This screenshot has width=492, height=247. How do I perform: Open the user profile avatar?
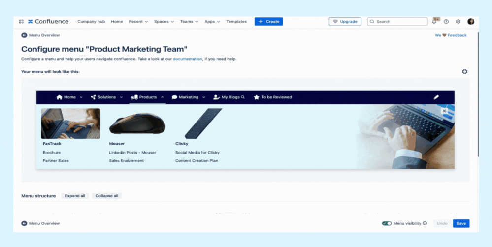(471, 21)
